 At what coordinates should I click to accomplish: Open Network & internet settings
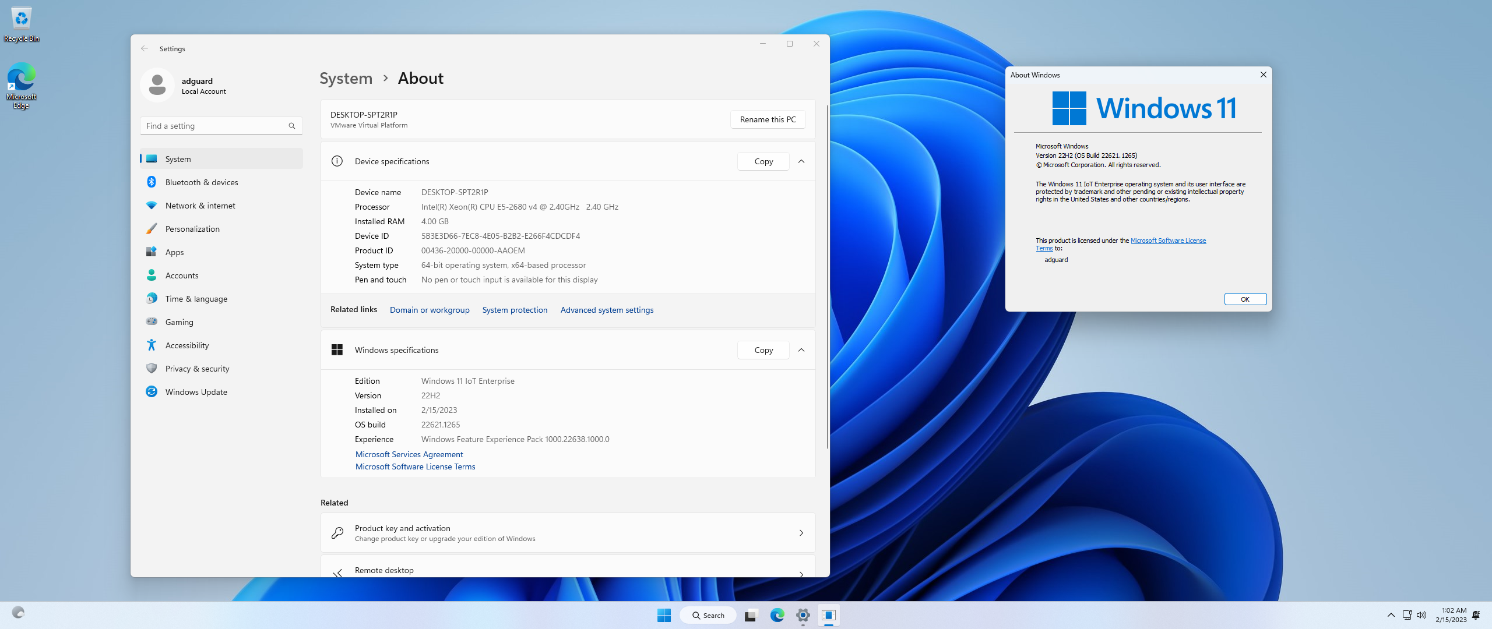pos(221,206)
